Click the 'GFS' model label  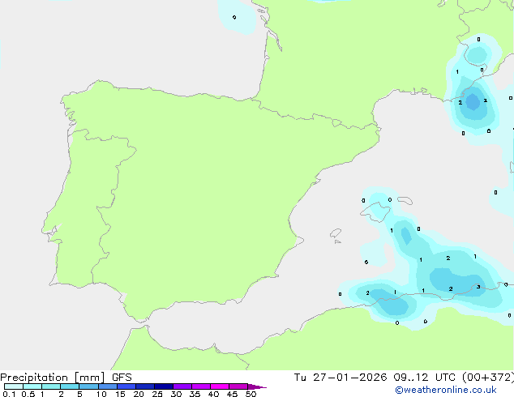pos(122,378)
